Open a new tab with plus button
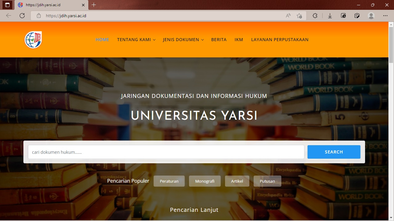 click(94, 5)
